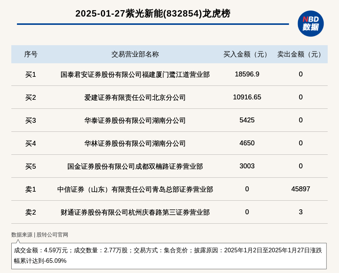Click the 买入金额（元） column header
The width and height of the screenshot is (339, 273).
(247, 54)
